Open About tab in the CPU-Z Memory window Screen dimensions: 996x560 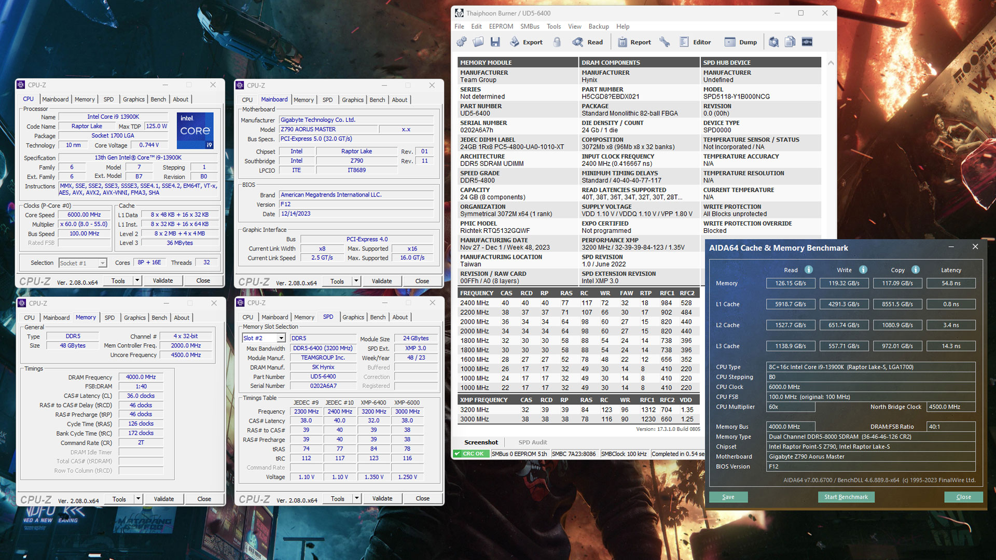coord(182,317)
